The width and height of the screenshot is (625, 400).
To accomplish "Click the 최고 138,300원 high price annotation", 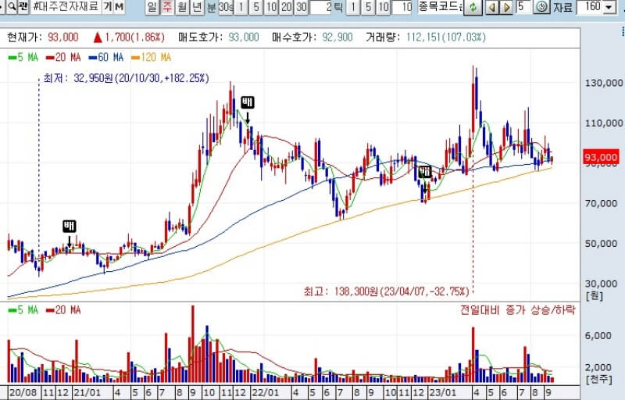I will (x=386, y=291).
